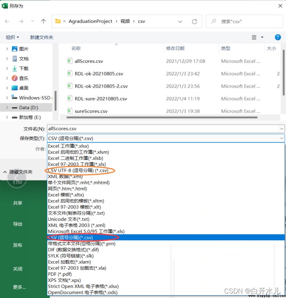Choose XML 数据(*.xml) file type
The image size is (286, 298).
click(x=166, y=177)
